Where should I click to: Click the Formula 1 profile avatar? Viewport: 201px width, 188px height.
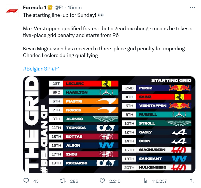point(12,11)
